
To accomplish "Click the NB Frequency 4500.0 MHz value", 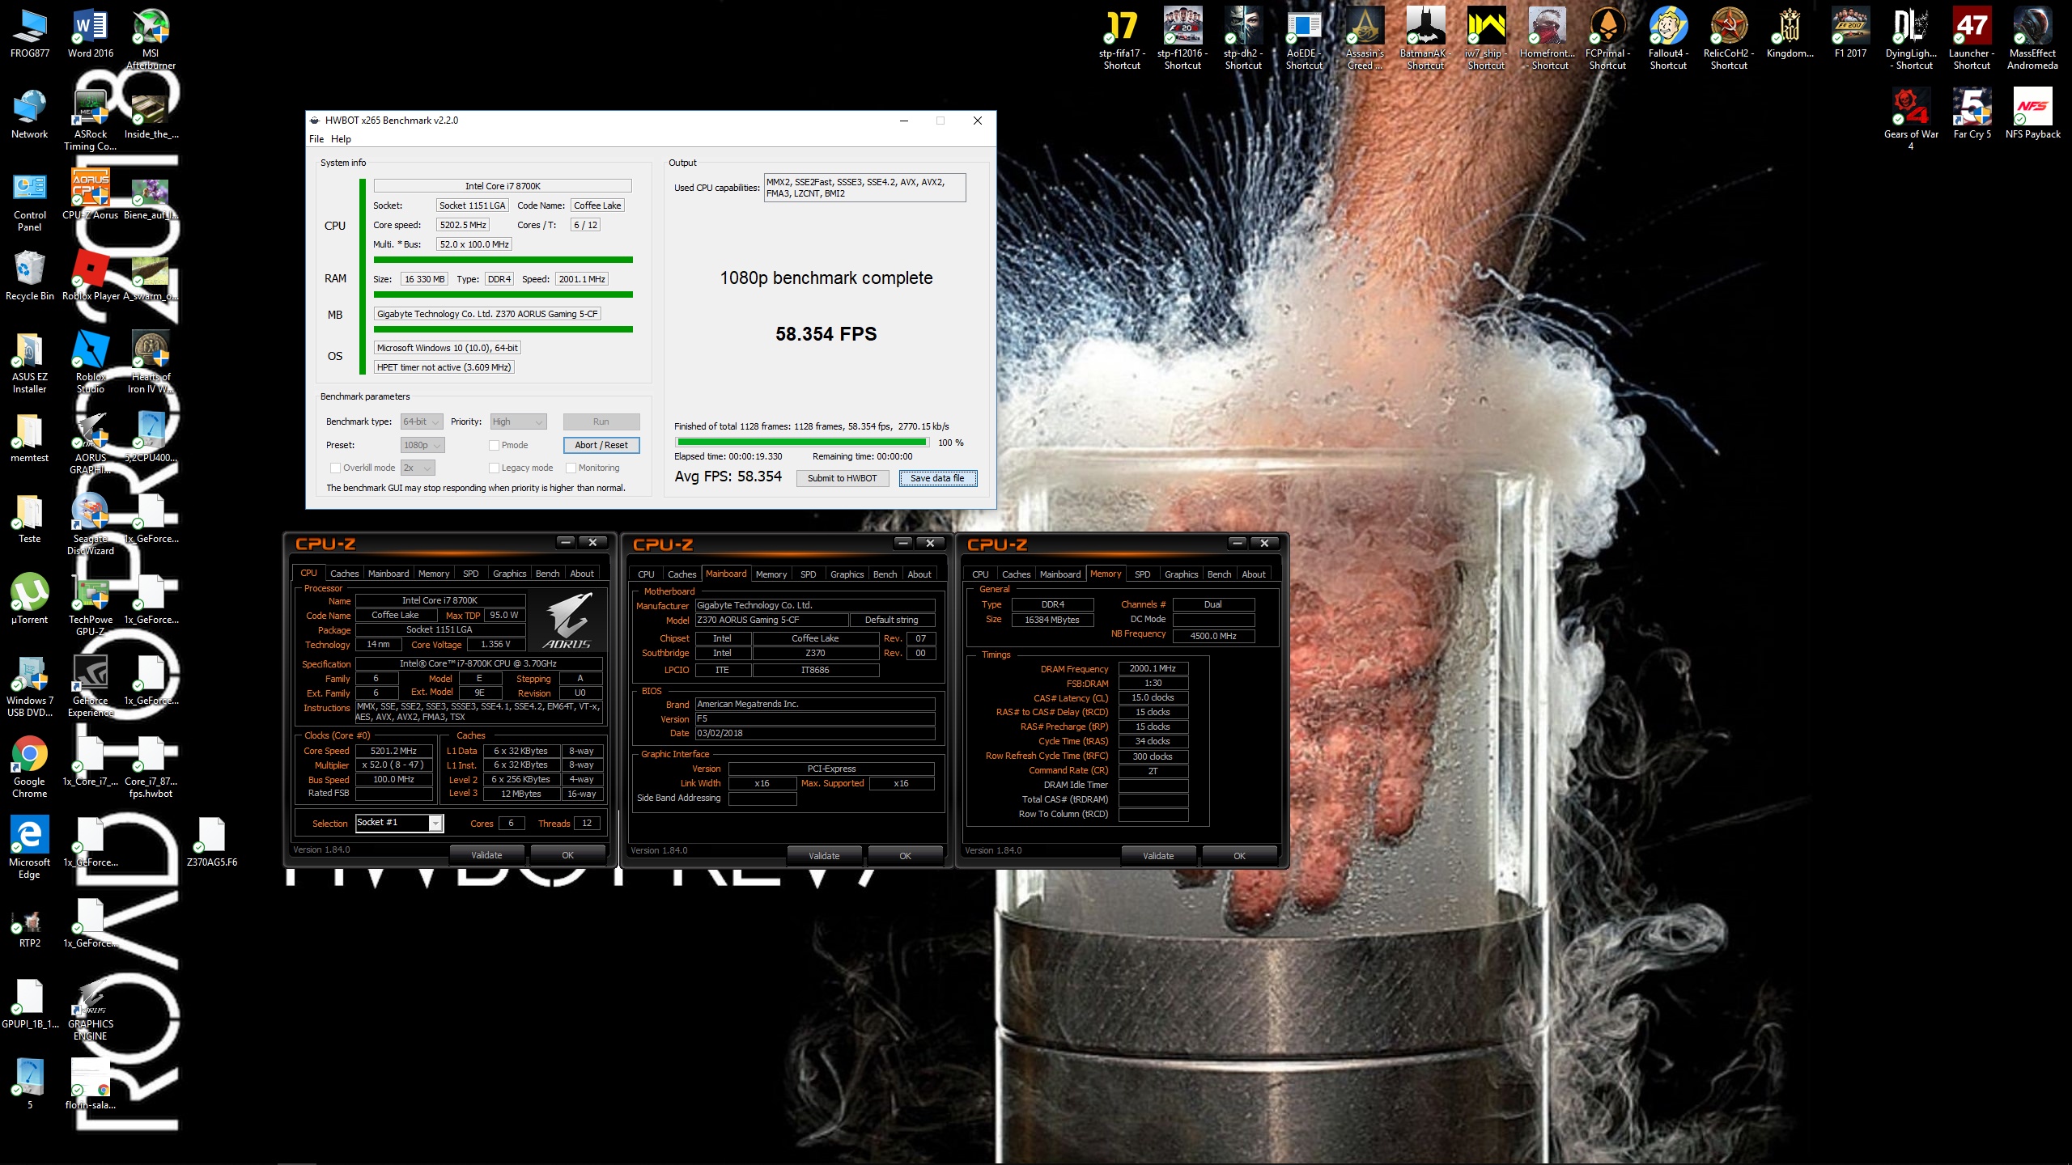I will pos(1213,636).
